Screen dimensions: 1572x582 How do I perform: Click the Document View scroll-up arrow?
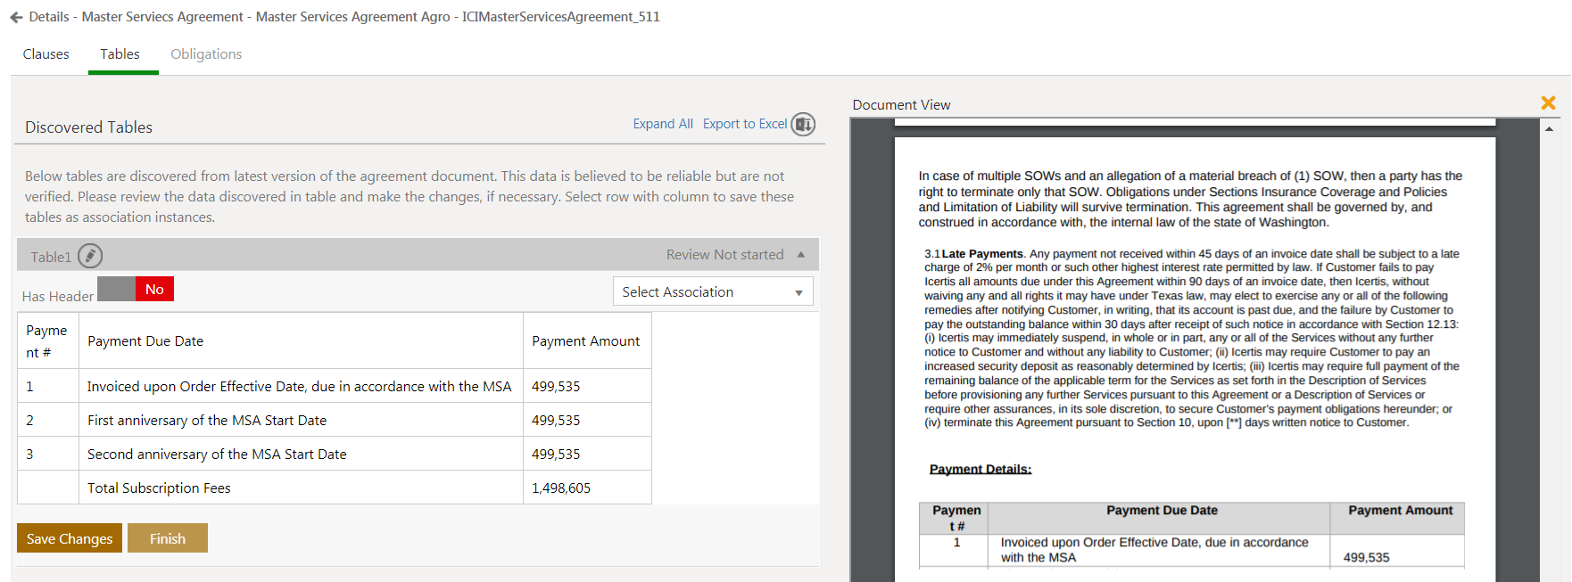[1549, 129]
